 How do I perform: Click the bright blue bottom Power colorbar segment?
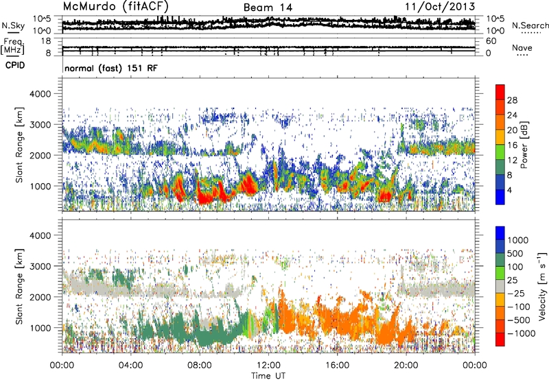(x=500, y=197)
